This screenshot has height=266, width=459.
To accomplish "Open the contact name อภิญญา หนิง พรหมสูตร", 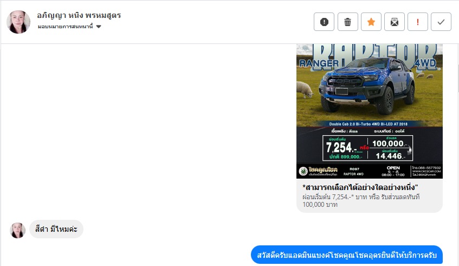I will pyautogui.click(x=79, y=15).
